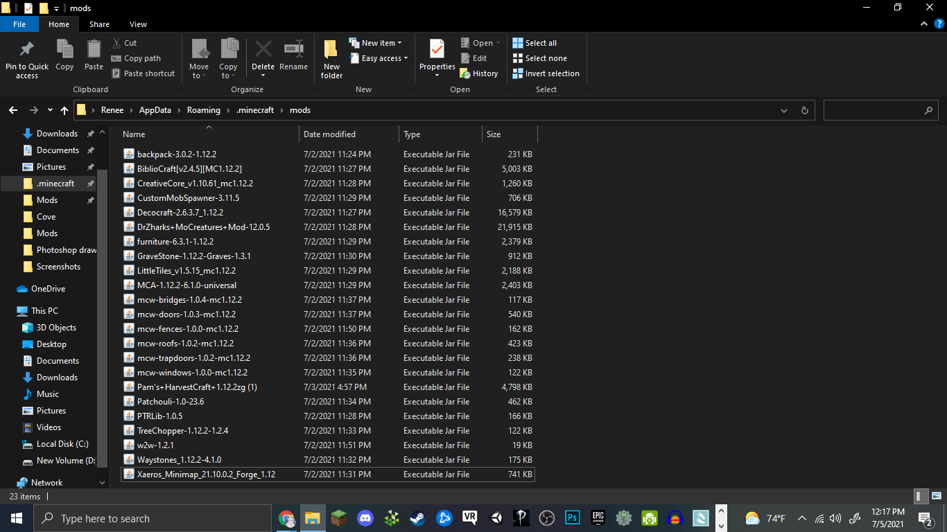947x532 pixels.
Task: Navigate to Renee in the address path
Action: 112,110
